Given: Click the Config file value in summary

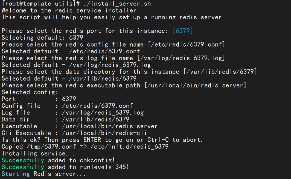Looking at the screenshot, I should 97,106.
